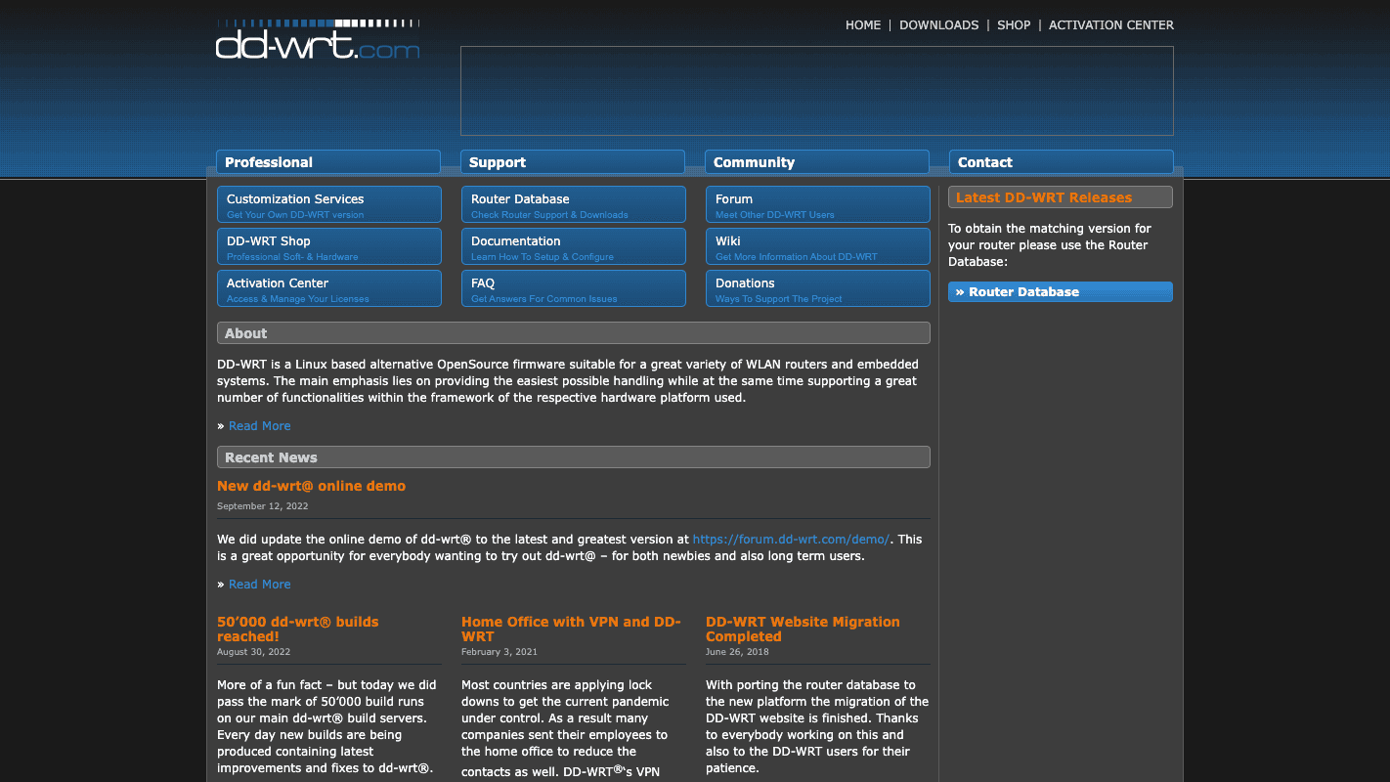Screen dimensions: 1390x782
Task: Go to DOWNLOADS in top navigation
Action: 938,25
